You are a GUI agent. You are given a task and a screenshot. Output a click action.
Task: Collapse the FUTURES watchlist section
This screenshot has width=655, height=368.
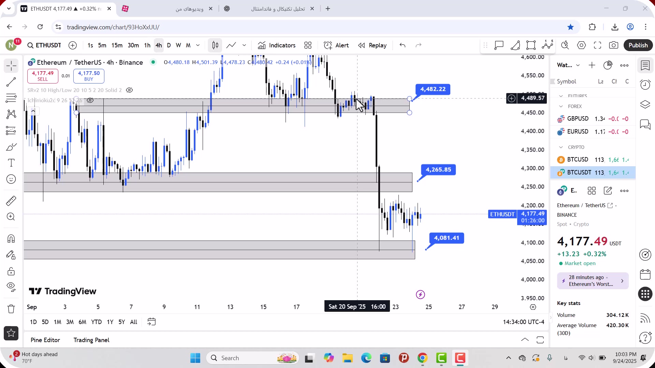[561, 96]
